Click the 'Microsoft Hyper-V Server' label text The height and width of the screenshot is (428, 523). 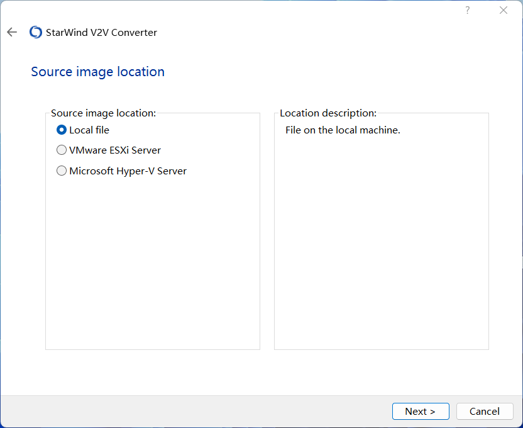[x=128, y=171]
